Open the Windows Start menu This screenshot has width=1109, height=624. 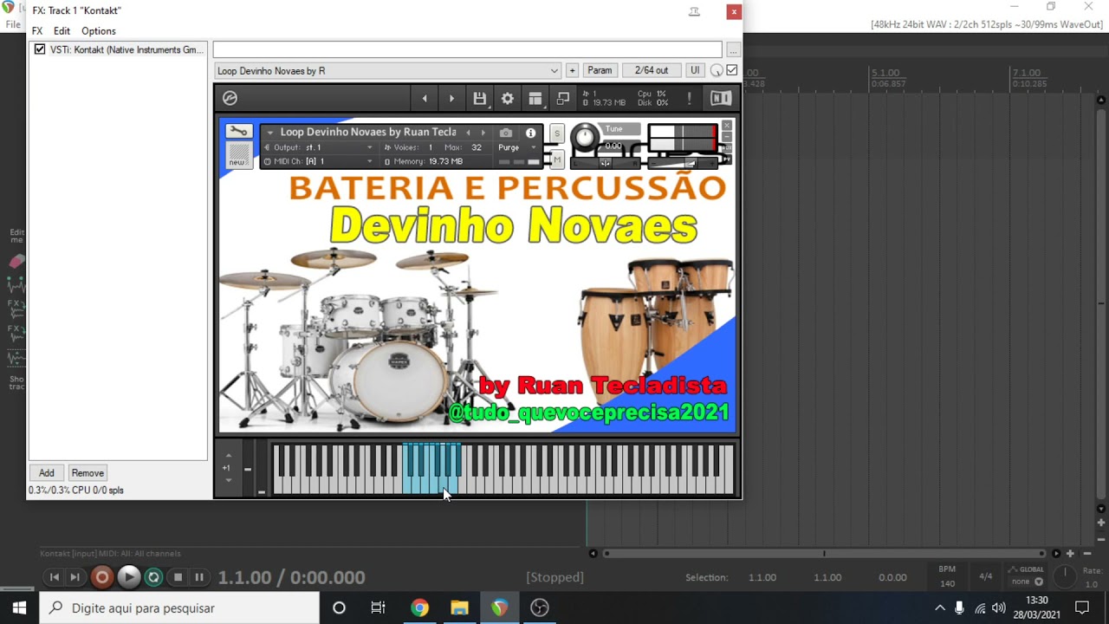click(x=19, y=608)
